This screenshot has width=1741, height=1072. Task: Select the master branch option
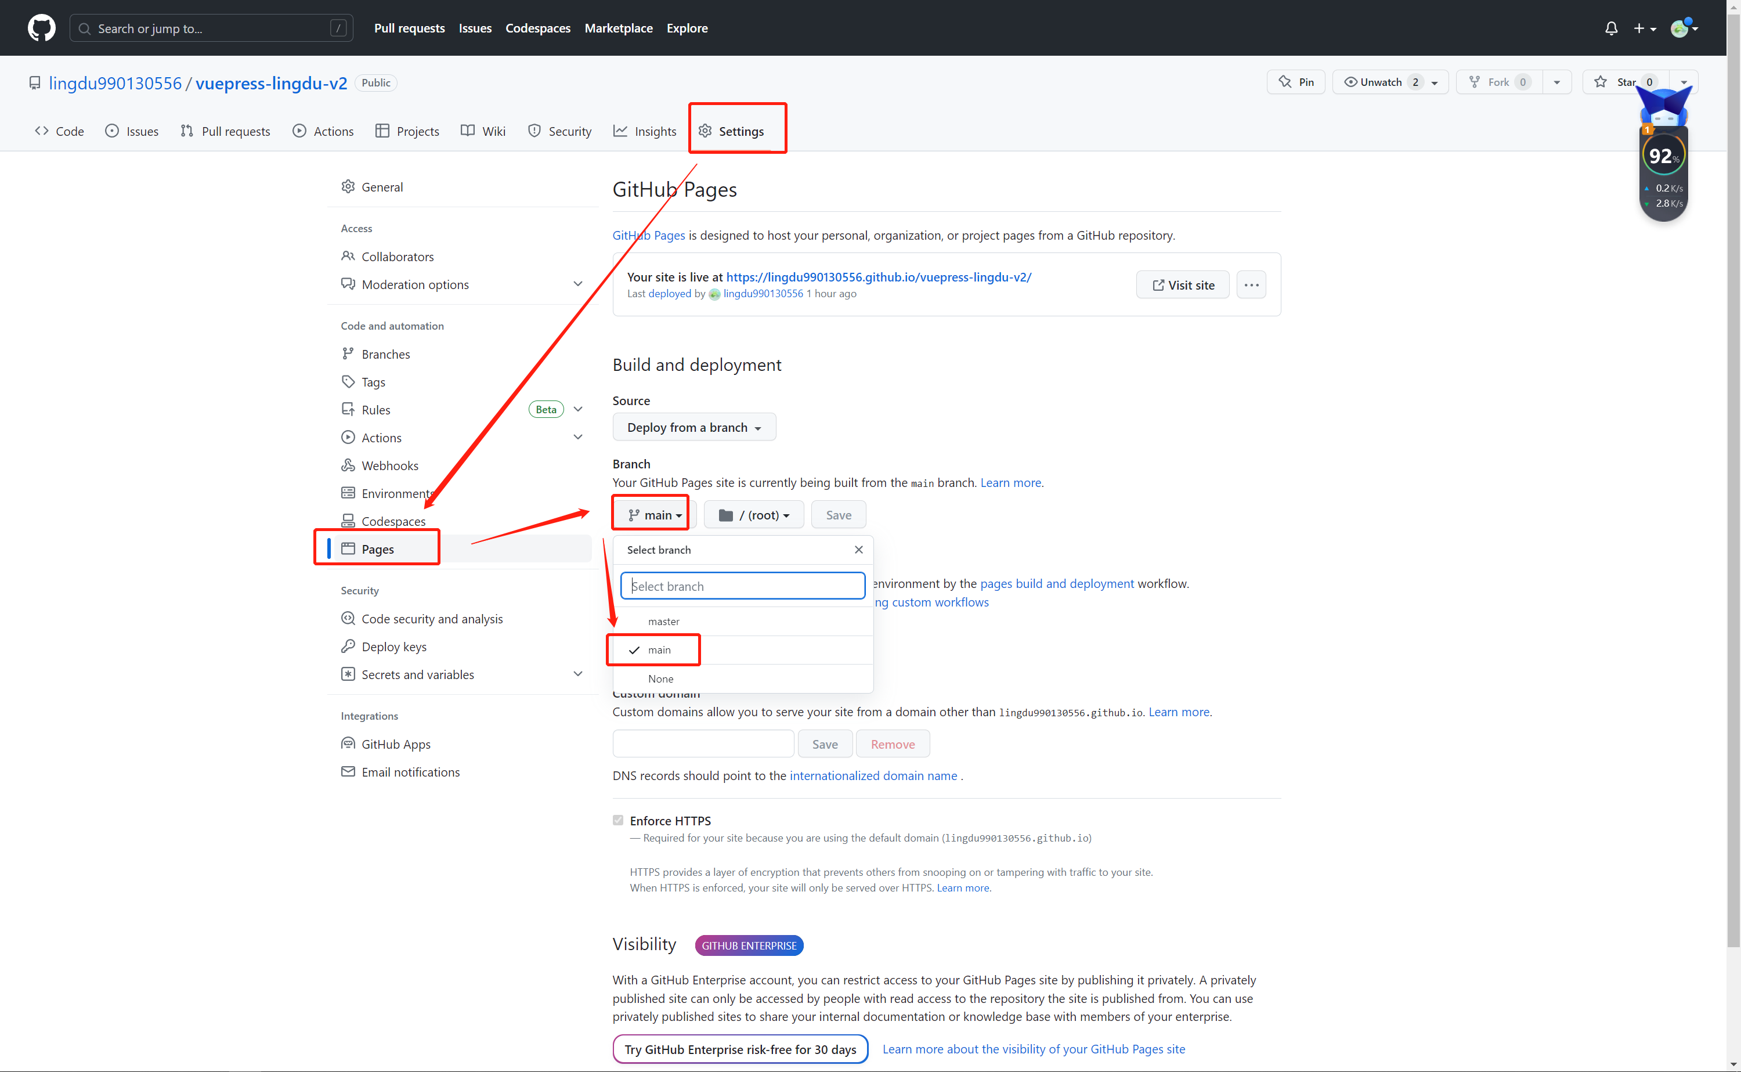click(663, 621)
